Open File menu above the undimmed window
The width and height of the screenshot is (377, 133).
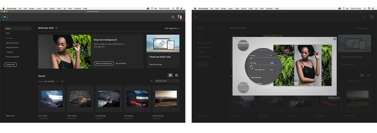[x=20, y=8]
